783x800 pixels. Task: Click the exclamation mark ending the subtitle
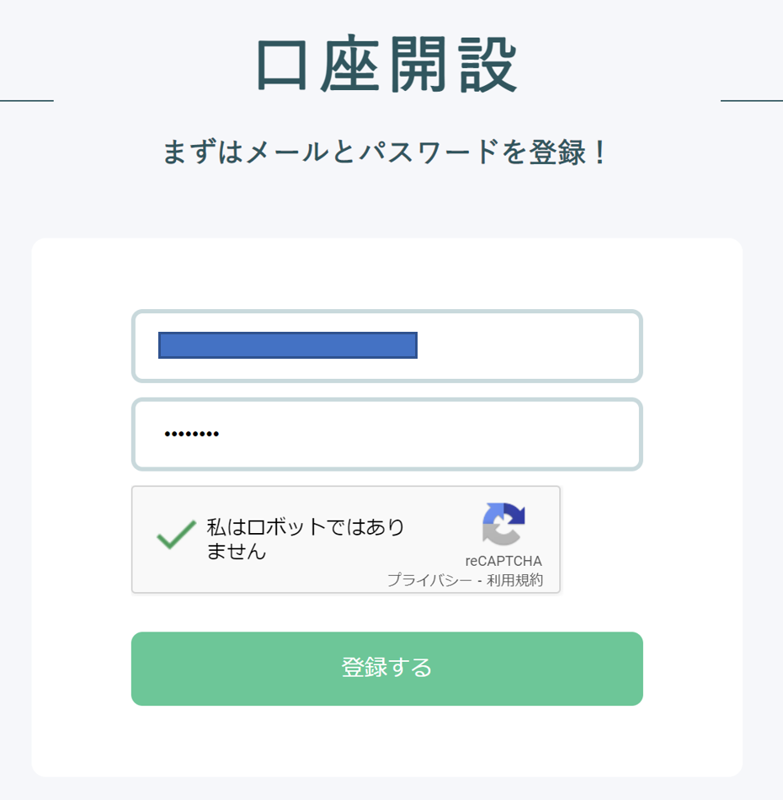point(600,152)
